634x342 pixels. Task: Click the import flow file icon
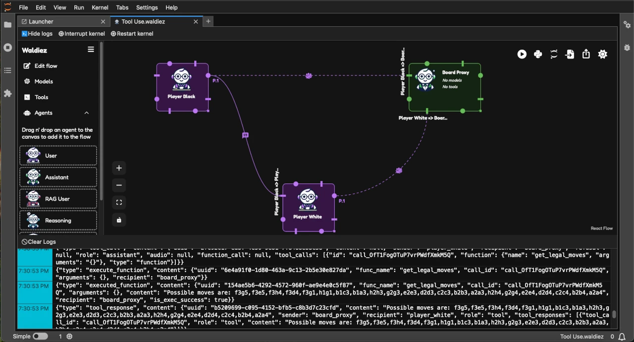pos(570,55)
